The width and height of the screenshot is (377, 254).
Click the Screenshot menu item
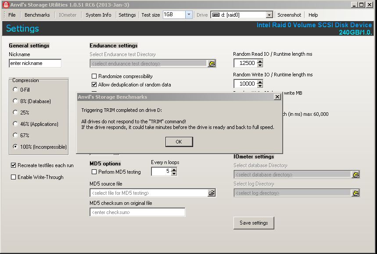[x=289, y=15]
